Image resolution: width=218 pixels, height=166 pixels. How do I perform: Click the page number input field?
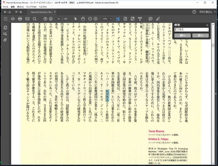tap(59, 18)
